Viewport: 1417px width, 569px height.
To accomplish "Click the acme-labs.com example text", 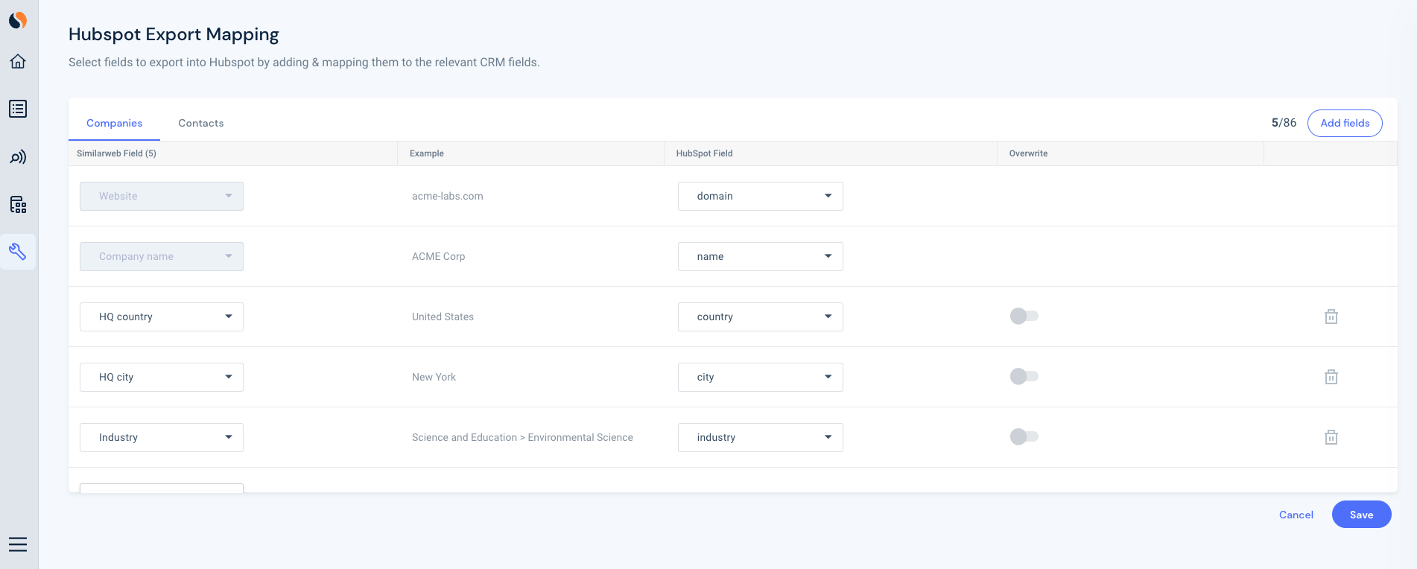I will click(x=448, y=196).
